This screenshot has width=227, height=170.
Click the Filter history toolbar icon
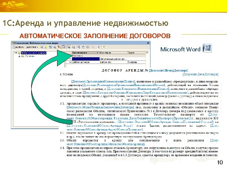click(x=88, y=47)
